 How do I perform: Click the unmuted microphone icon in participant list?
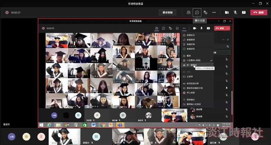227,88
